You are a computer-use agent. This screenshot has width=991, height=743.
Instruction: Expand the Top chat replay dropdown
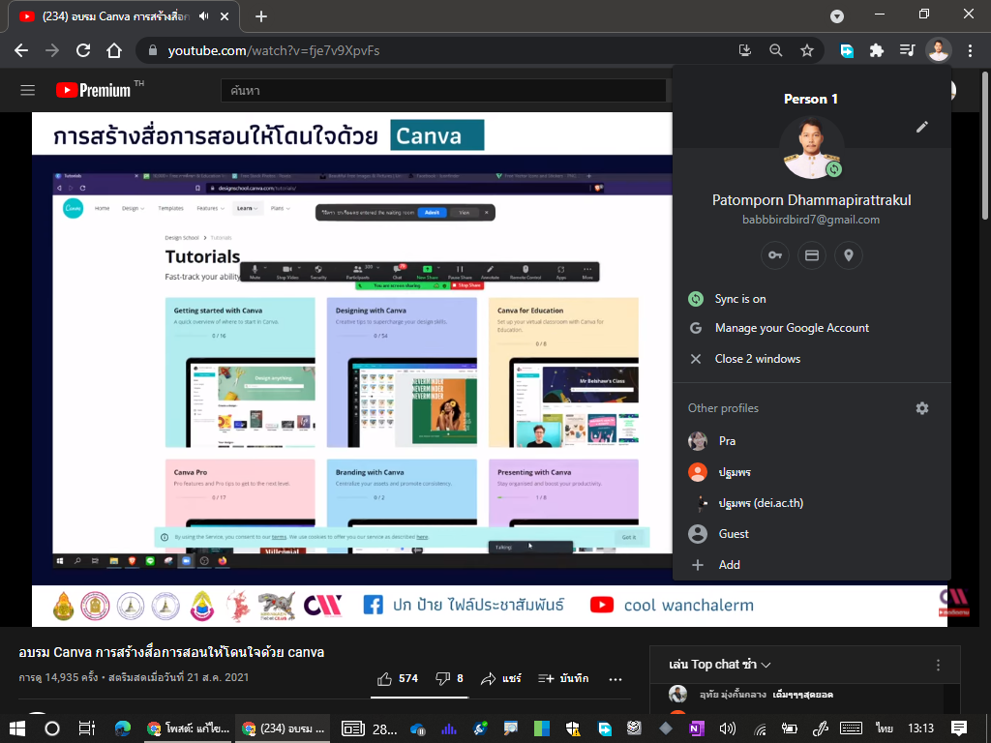(719, 665)
